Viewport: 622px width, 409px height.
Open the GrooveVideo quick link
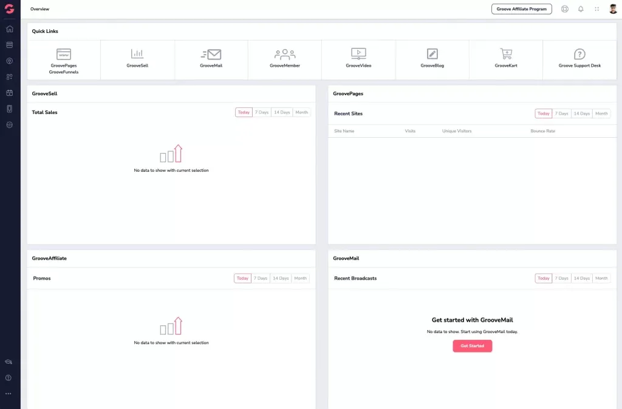click(358, 60)
